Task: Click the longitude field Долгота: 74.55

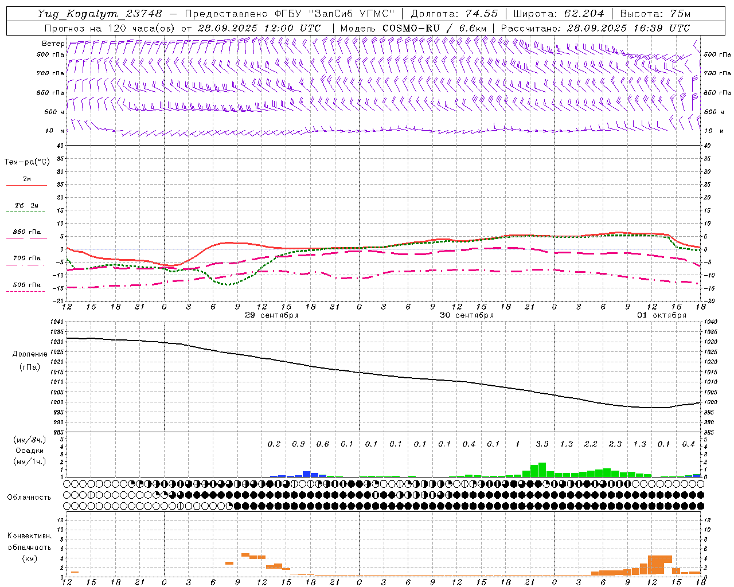Action: point(454,14)
